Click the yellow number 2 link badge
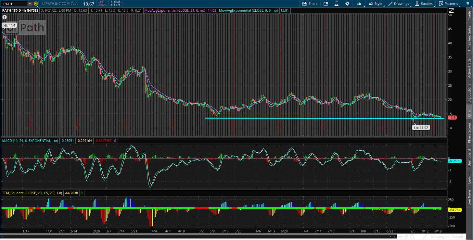 pyautogui.click(x=36, y=4)
